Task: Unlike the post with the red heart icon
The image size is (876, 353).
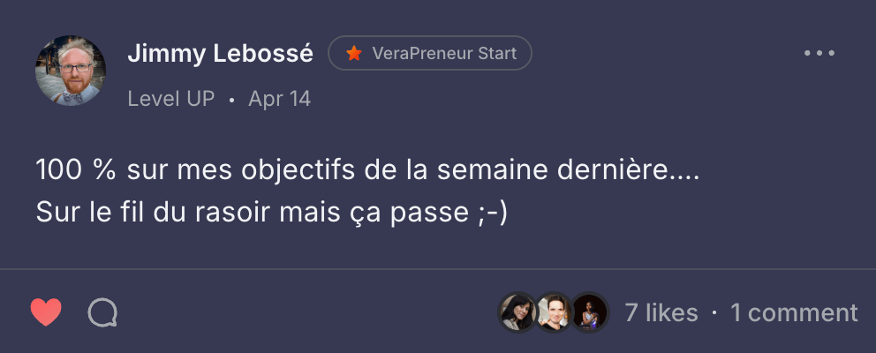Action: (x=46, y=312)
